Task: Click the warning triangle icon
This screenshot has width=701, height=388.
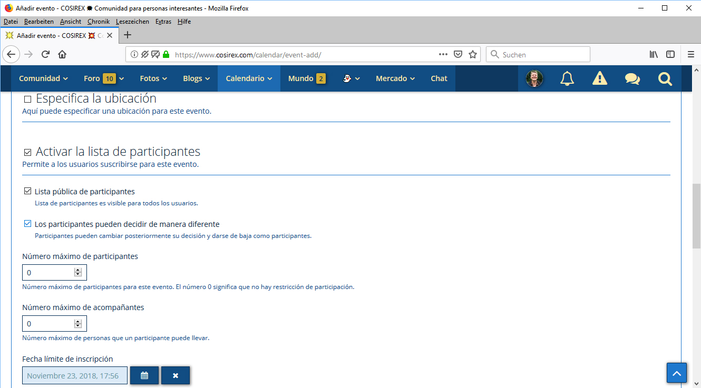Action: point(600,78)
